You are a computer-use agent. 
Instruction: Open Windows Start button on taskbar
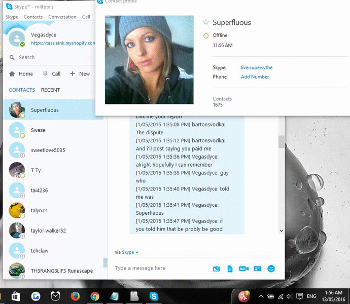tap(16, 296)
